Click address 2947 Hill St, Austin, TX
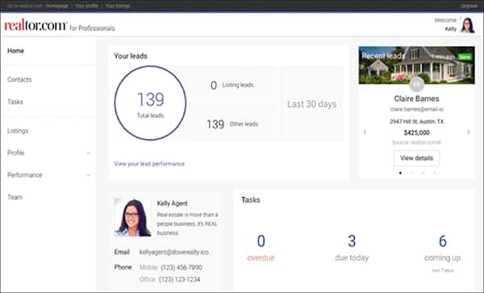 pos(417,121)
